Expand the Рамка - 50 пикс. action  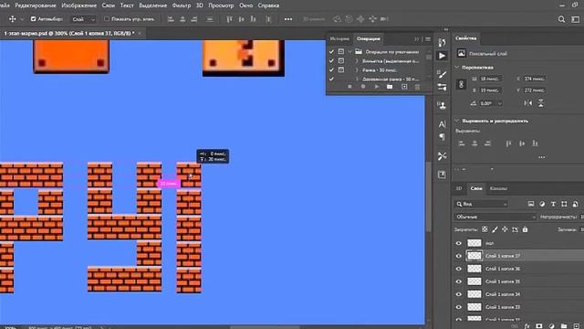coord(357,69)
